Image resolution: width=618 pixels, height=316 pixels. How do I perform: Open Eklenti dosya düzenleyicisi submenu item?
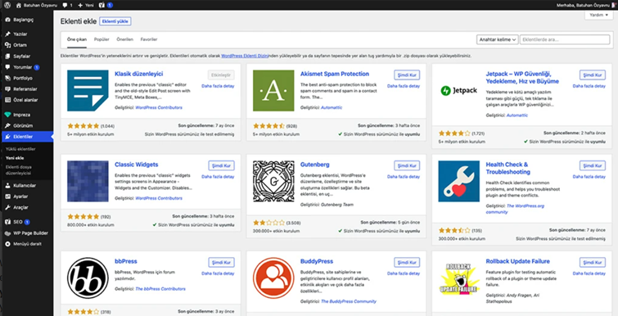(x=18, y=169)
